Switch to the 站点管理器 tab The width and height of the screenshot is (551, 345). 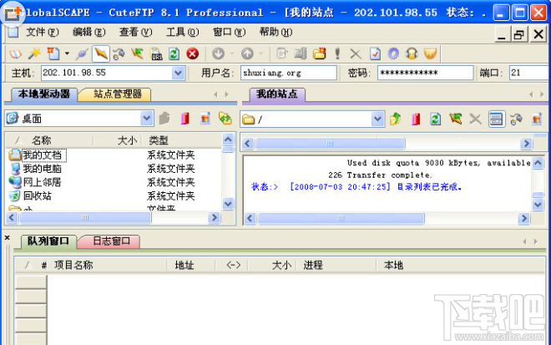(x=118, y=94)
